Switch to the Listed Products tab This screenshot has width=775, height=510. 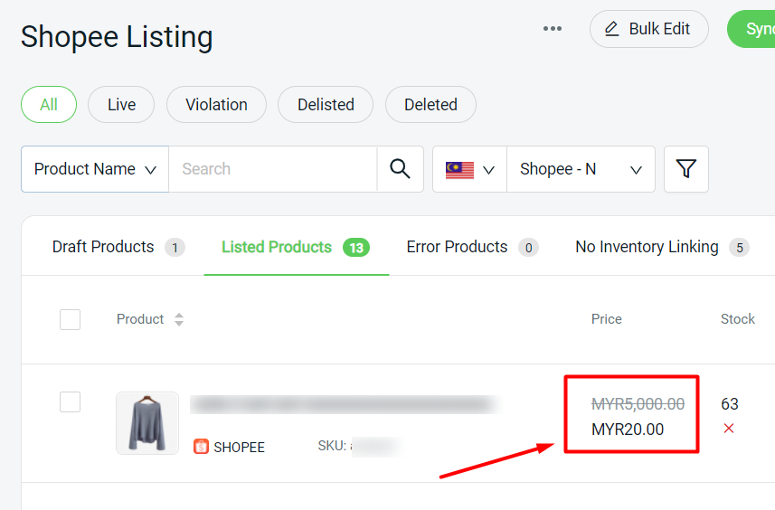click(296, 247)
